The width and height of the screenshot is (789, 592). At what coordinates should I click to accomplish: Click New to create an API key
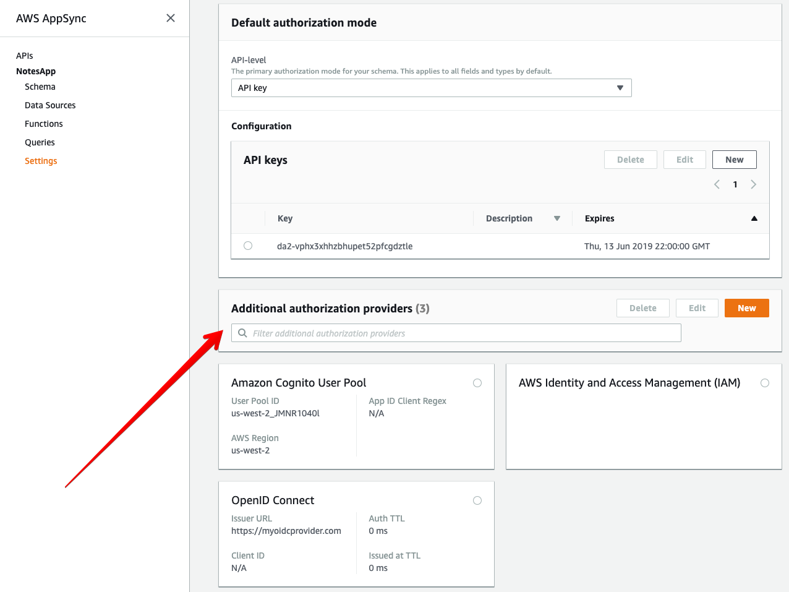(734, 159)
